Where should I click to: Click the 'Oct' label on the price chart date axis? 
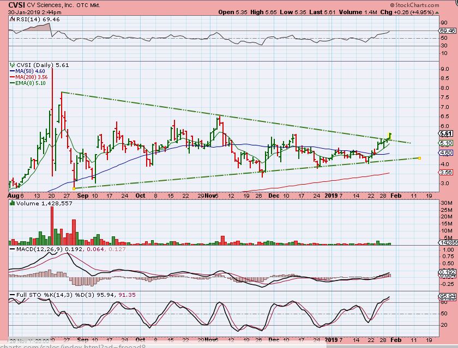[141, 196]
